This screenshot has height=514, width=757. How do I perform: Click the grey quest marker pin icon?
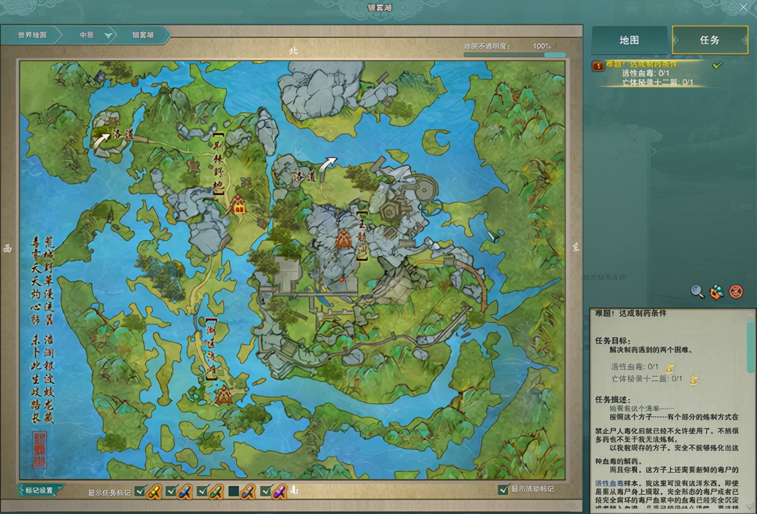tap(248, 492)
